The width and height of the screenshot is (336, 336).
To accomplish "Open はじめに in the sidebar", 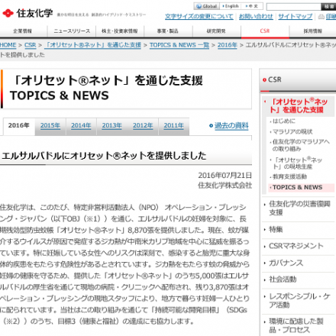I will pos(284,121).
